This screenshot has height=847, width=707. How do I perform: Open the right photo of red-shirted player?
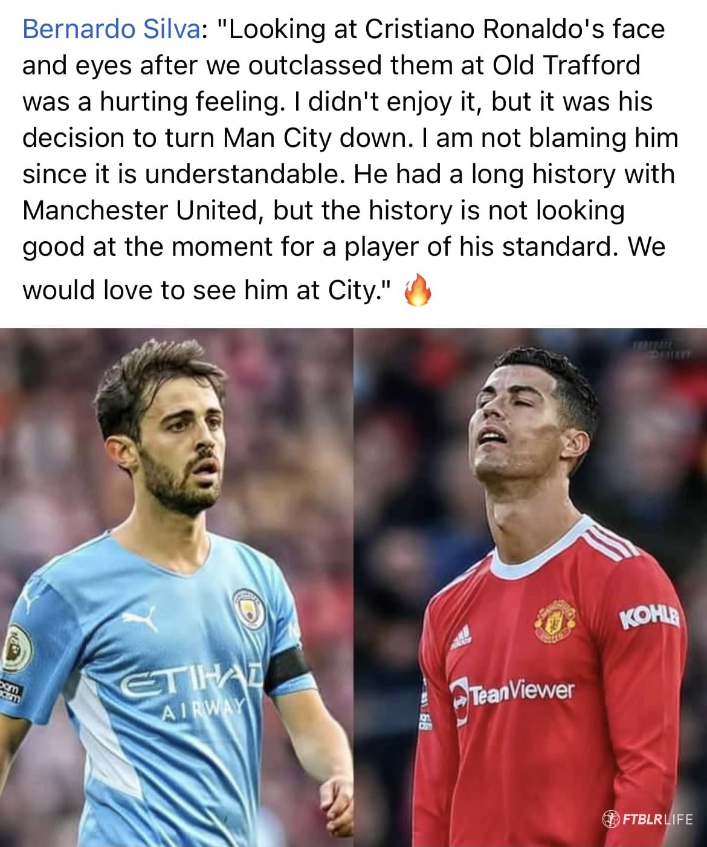[531, 587]
